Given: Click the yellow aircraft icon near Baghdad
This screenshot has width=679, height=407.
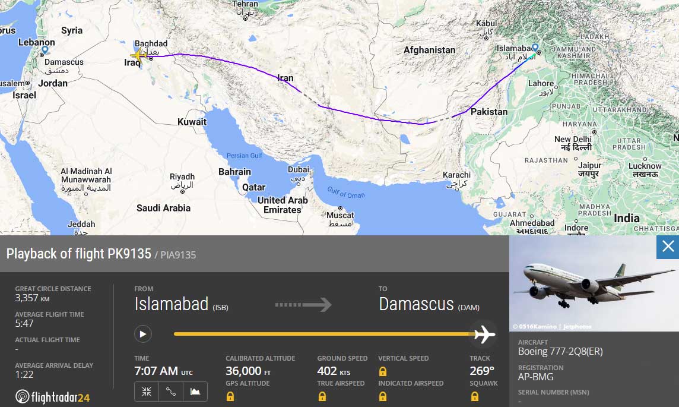Looking at the screenshot, I should pos(138,55).
